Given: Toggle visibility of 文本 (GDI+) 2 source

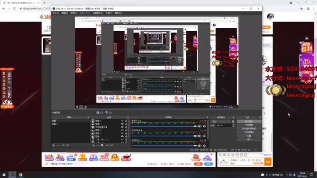Looking at the screenshot, I should pyautogui.click(x=122, y=140).
